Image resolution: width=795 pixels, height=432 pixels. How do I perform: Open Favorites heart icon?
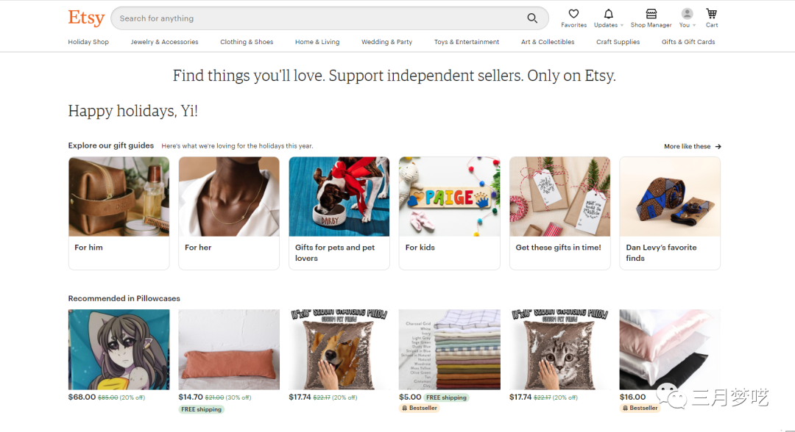573,14
